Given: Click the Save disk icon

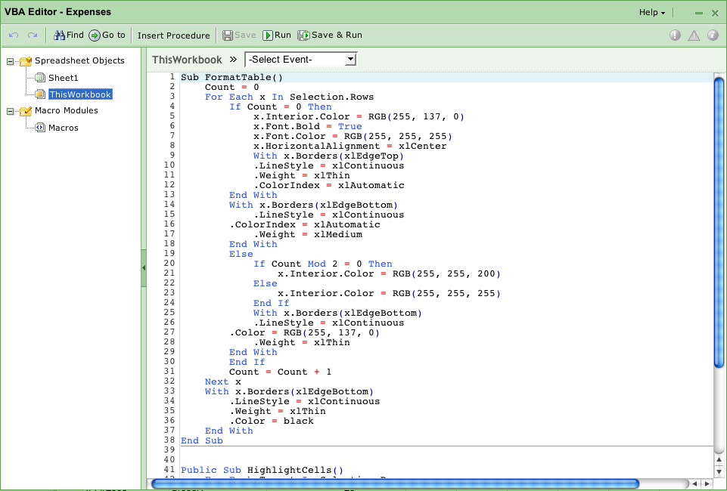Looking at the screenshot, I should 228,36.
